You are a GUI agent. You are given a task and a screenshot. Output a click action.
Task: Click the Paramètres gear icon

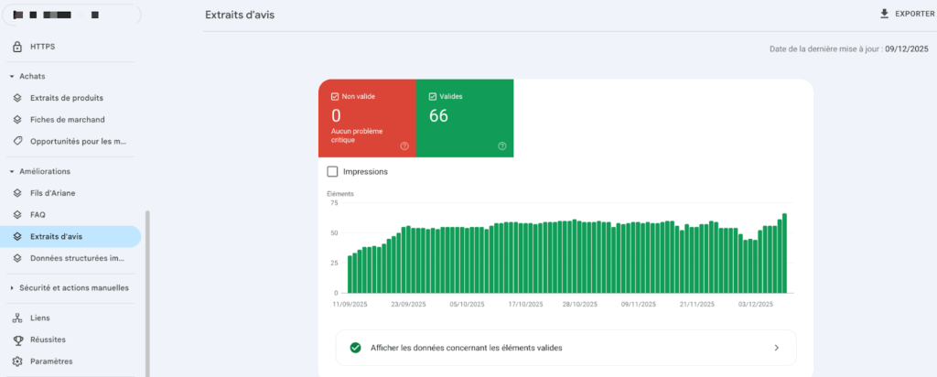[x=17, y=361]
